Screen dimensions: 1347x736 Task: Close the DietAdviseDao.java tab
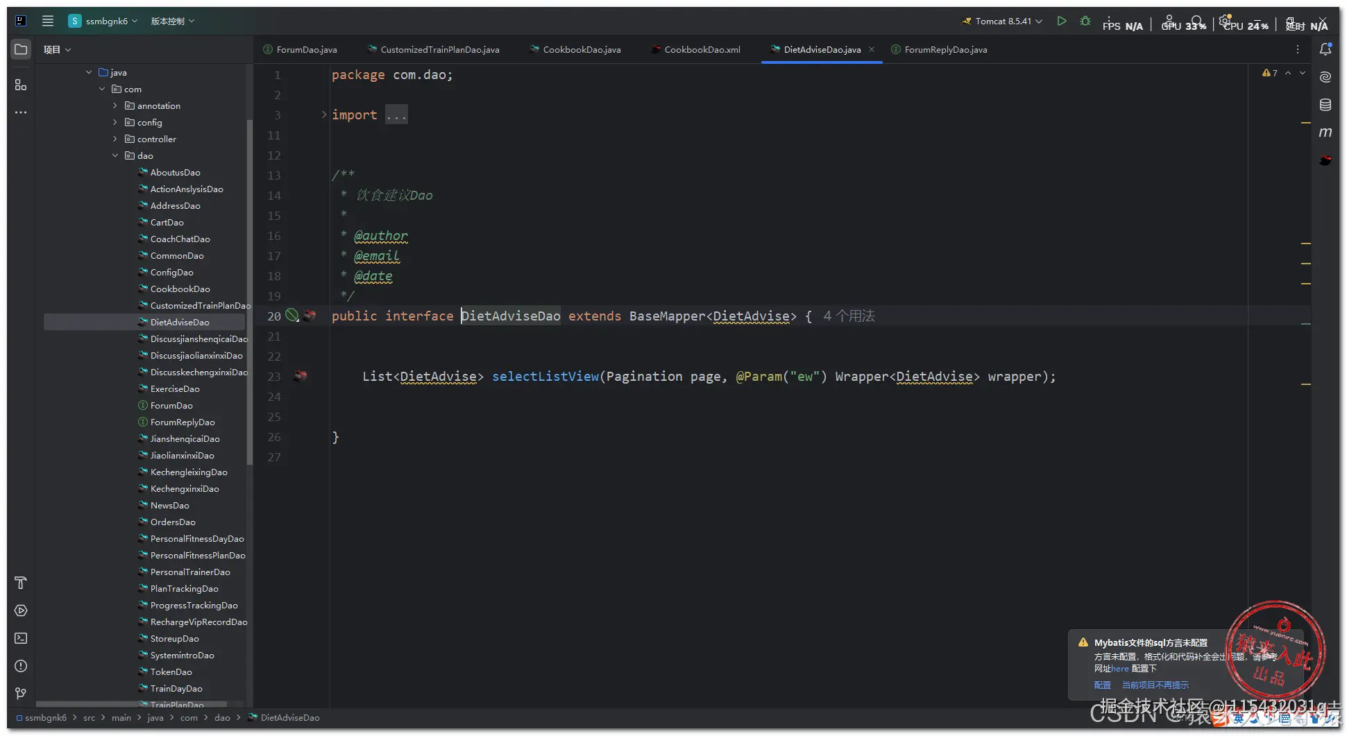[x=872, y=49]
